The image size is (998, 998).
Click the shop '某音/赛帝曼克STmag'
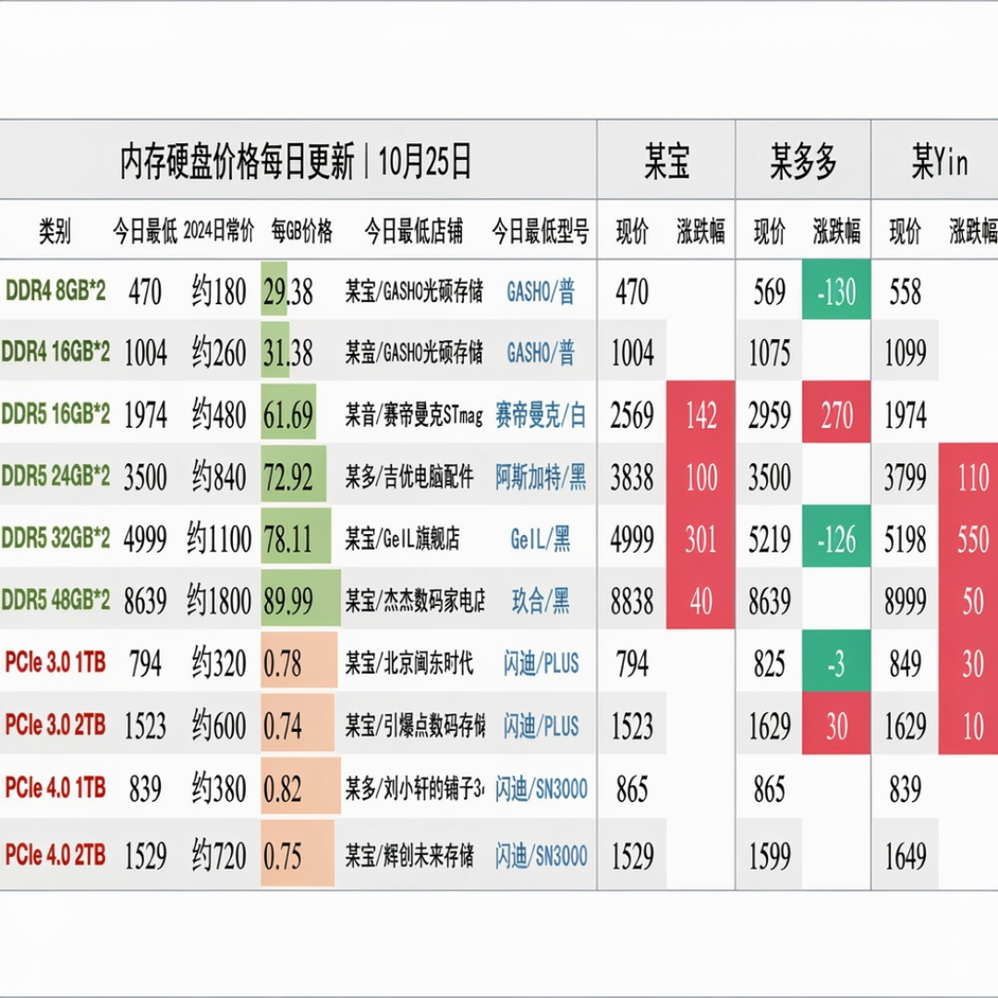point(414,416)
